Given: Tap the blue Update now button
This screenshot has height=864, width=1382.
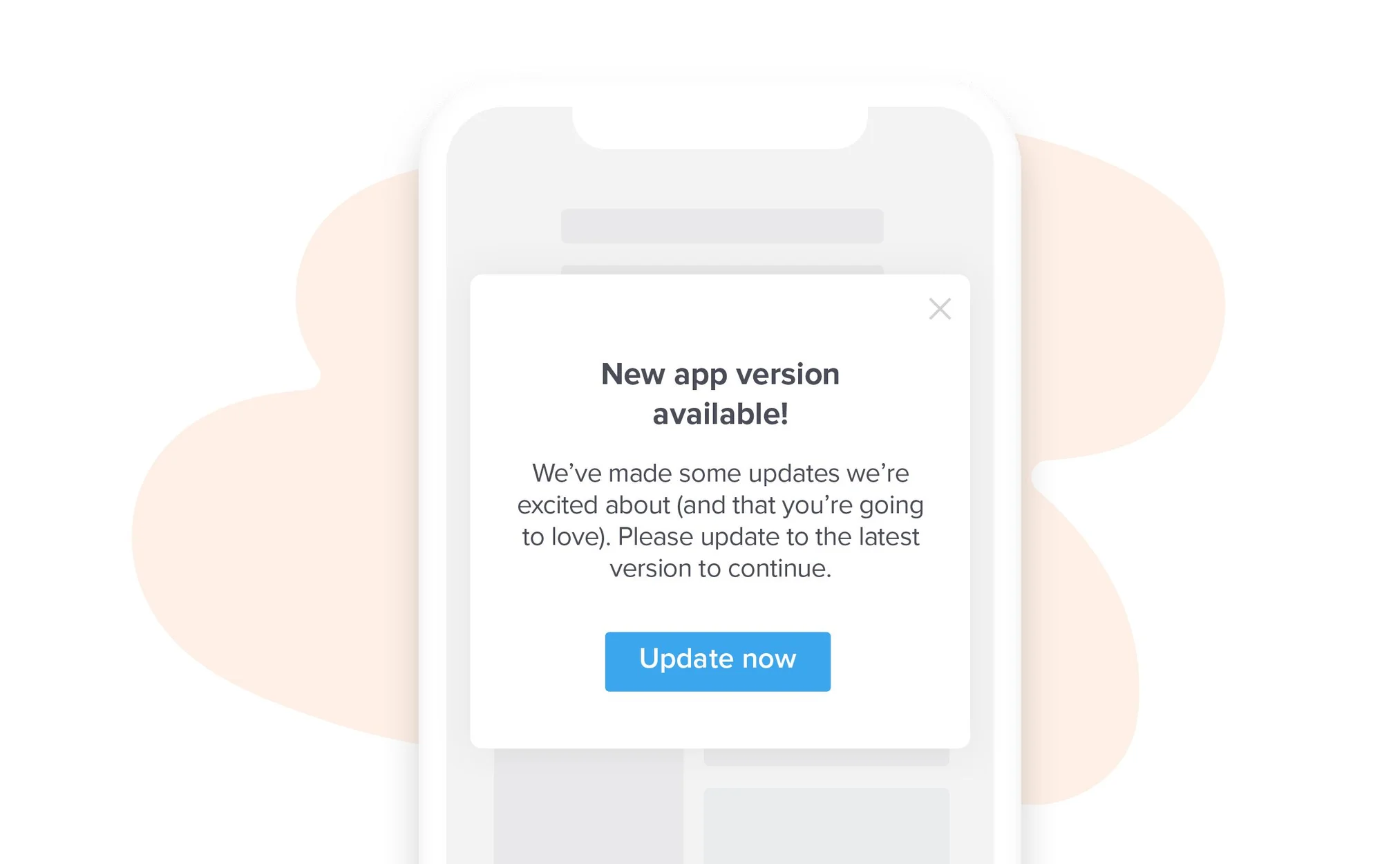Looking at the screenshot, I should tap(718, 661).
